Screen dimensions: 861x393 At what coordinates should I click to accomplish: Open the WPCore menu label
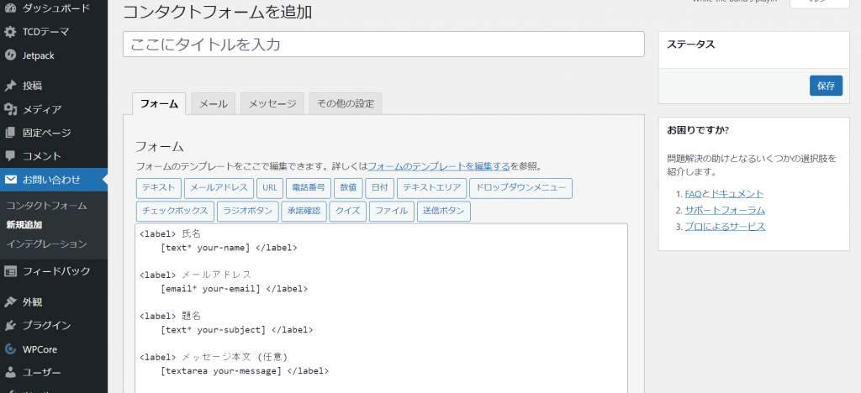point(40,349)
